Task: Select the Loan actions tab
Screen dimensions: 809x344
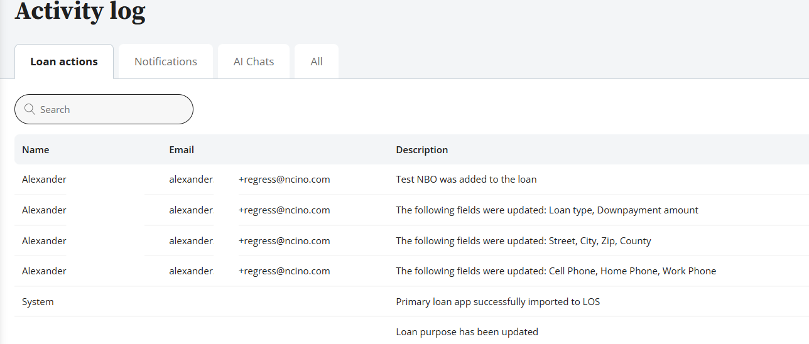Action: [x=64, y=62]
